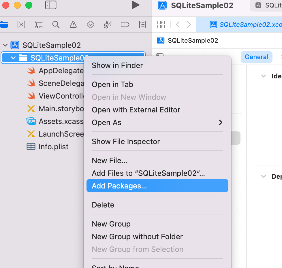Collapse the SQLiteSample02 project root
Viewport: 282px width, 268px height.
(x=5, y=45)
